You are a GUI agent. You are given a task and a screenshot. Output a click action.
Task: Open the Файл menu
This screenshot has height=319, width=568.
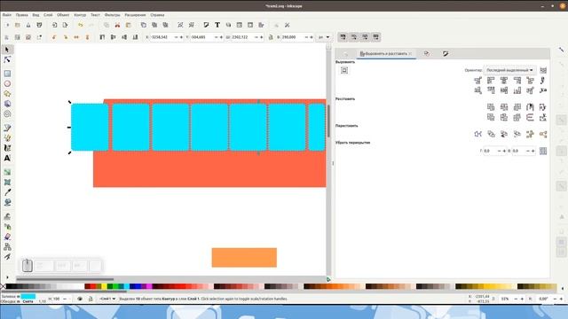coord(7,15)
